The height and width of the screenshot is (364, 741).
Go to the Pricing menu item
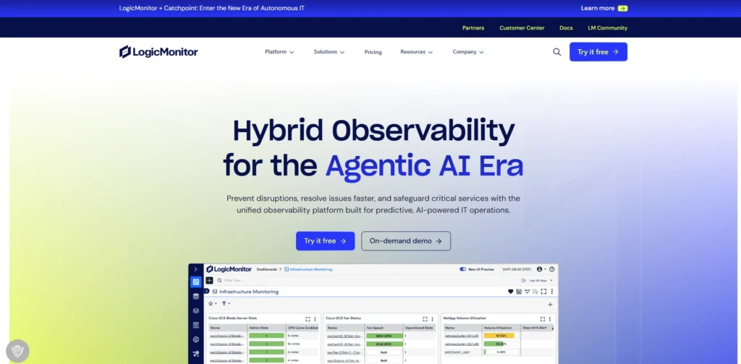tap(373, 52)
